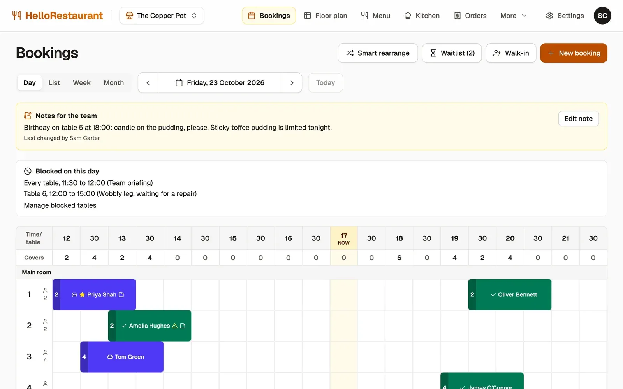Go to the previous day arrow
The height and width of the screenshot is (389, 623).
tap(148, 83)
